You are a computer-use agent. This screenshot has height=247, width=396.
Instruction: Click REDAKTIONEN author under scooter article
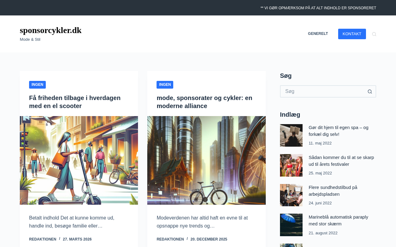pos(43,239)
